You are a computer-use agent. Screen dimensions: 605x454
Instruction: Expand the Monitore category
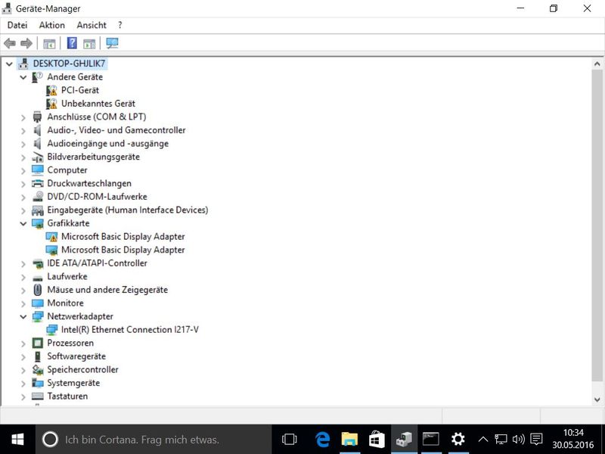point(23,303)
